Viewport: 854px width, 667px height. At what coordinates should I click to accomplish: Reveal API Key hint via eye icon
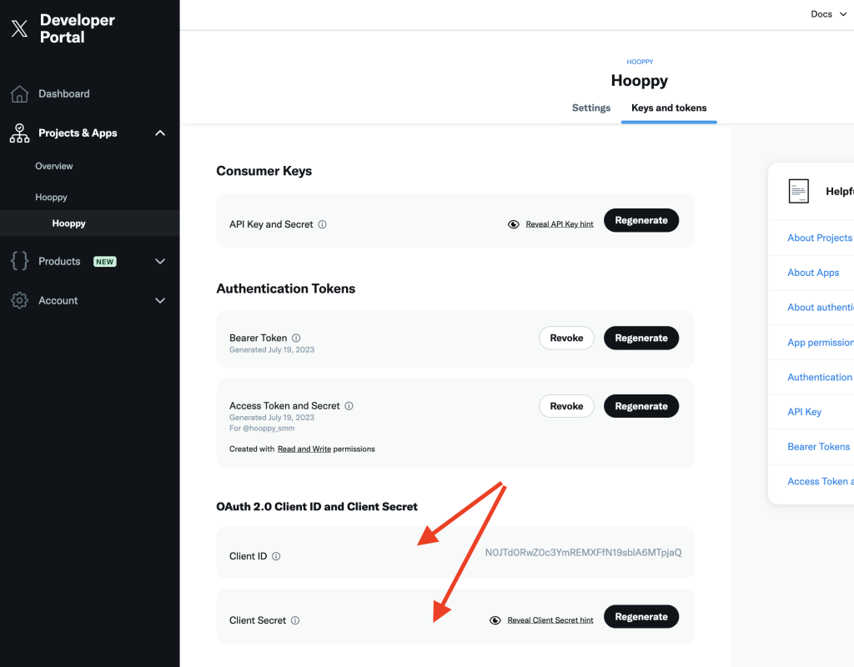(514, 224)
